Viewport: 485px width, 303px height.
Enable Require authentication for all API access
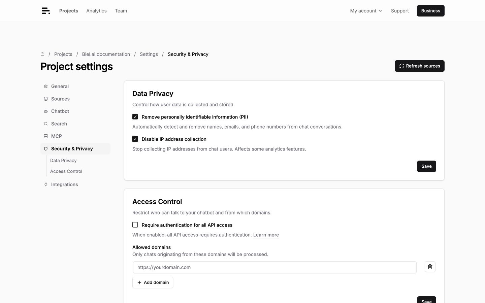coord(135,225)
